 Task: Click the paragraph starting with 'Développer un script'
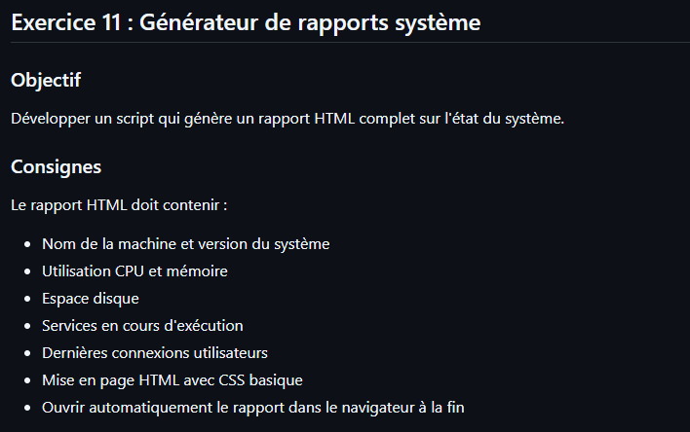tap(287, 119)
